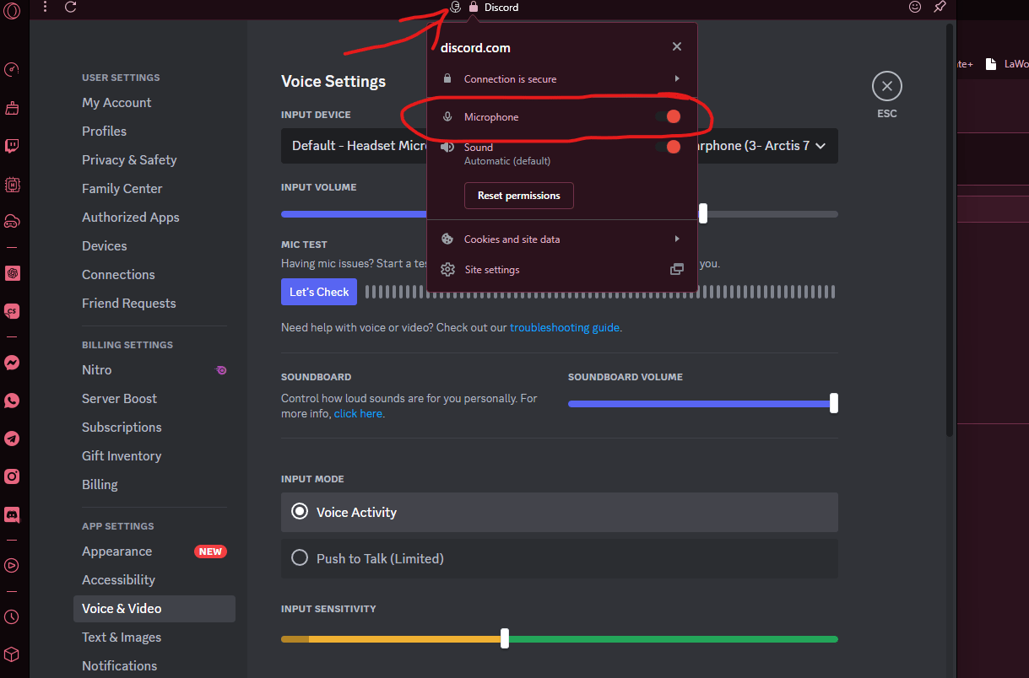
Task: Open Telegram from the sidebar
Action: tap(12, 439)
